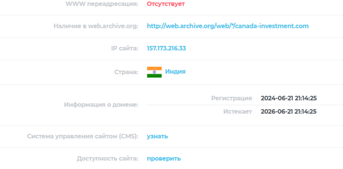Click проверить to check site availability

point(164,159)
